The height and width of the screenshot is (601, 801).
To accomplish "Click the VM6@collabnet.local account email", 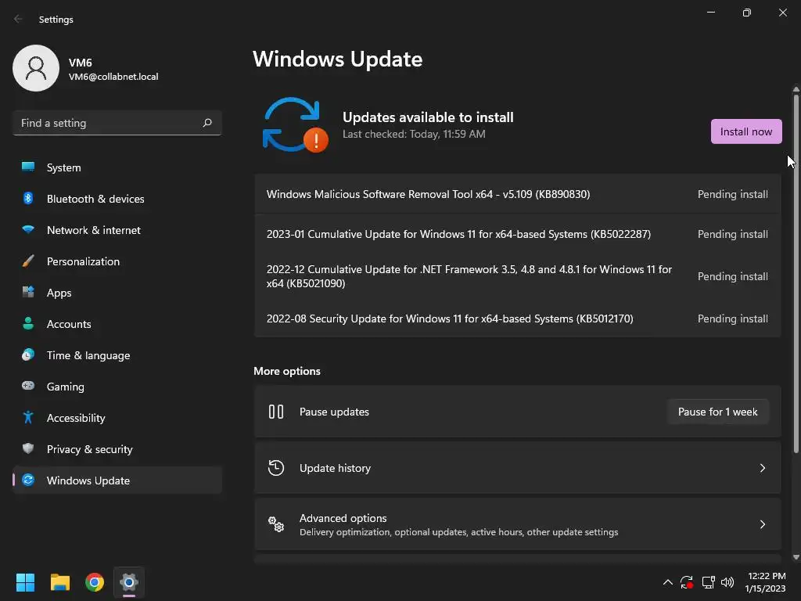I will click(x=113, y=77).
